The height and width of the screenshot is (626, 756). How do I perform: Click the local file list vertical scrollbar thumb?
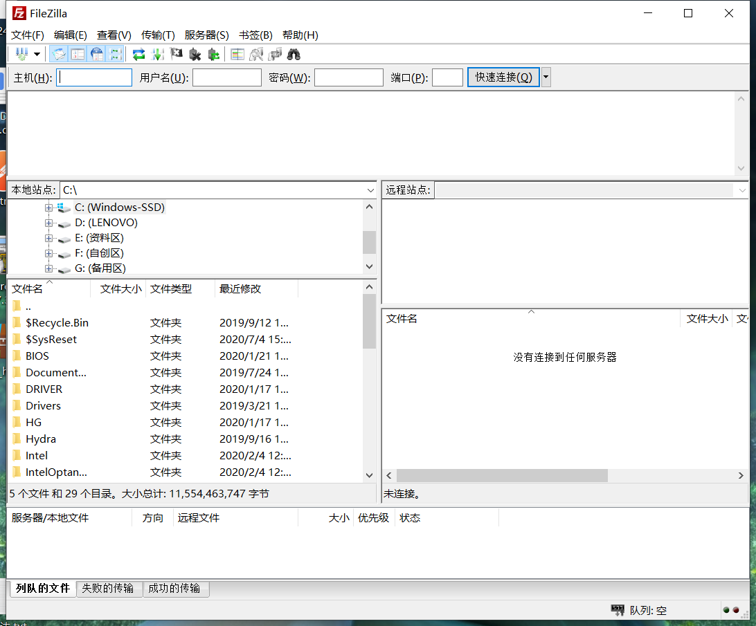[369, 321]
